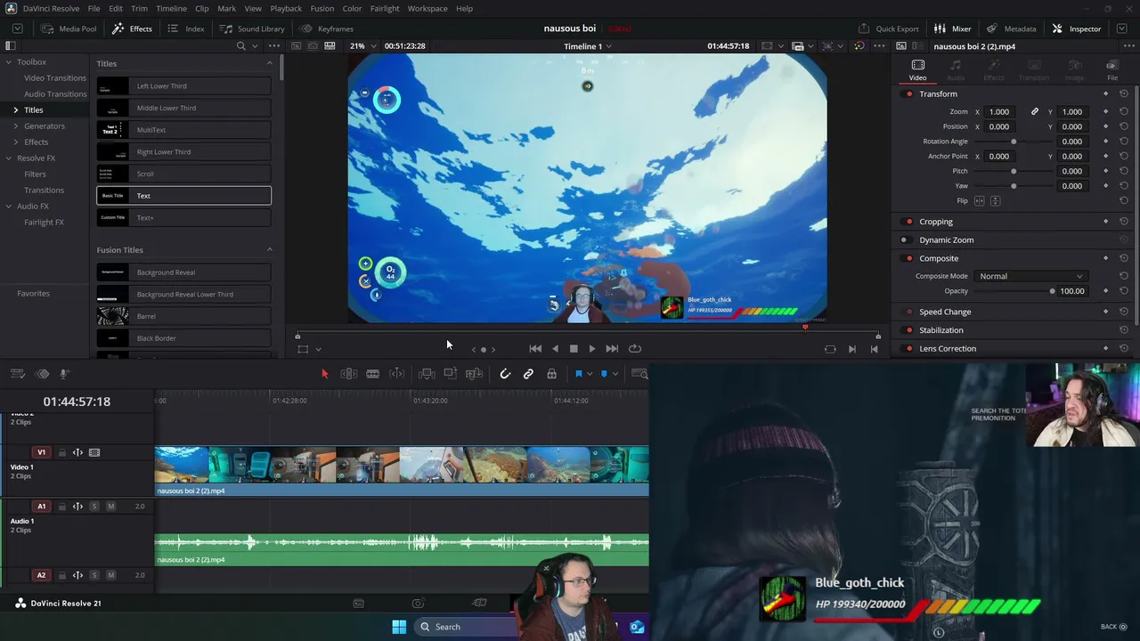The width and height of the screenshot is (1140, 641).
Task: Open marker color dropdown arrow
Action: 615,374
